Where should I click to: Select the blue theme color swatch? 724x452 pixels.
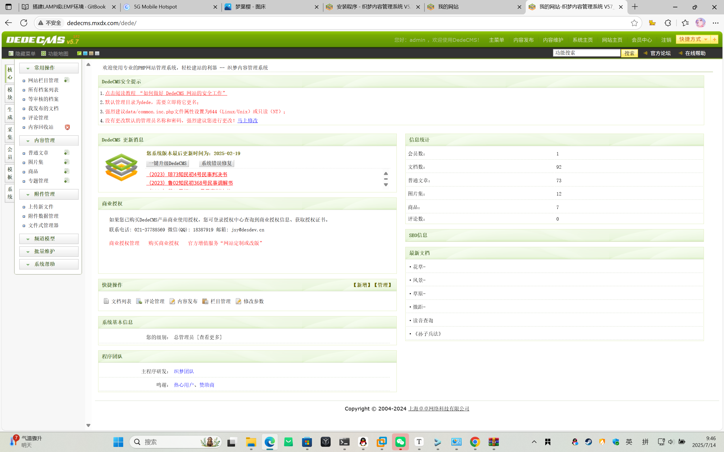point(85,53)
